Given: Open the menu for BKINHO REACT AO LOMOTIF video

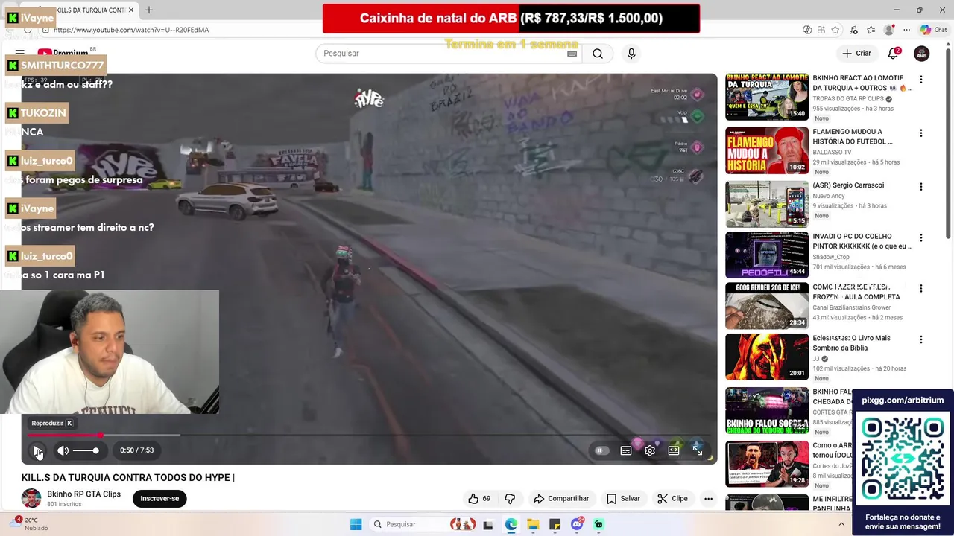Looking at the screenshot, I should point(920,80).
